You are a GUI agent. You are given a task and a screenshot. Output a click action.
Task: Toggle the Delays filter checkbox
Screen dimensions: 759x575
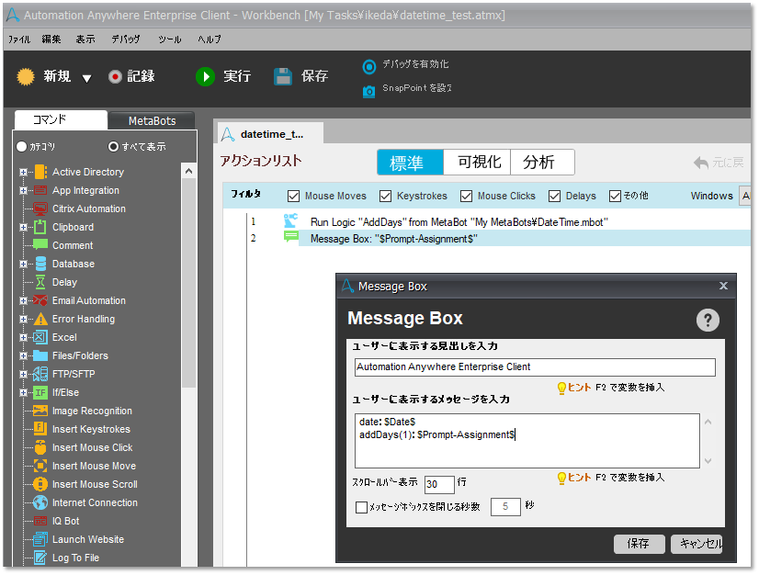click(554, 196)
